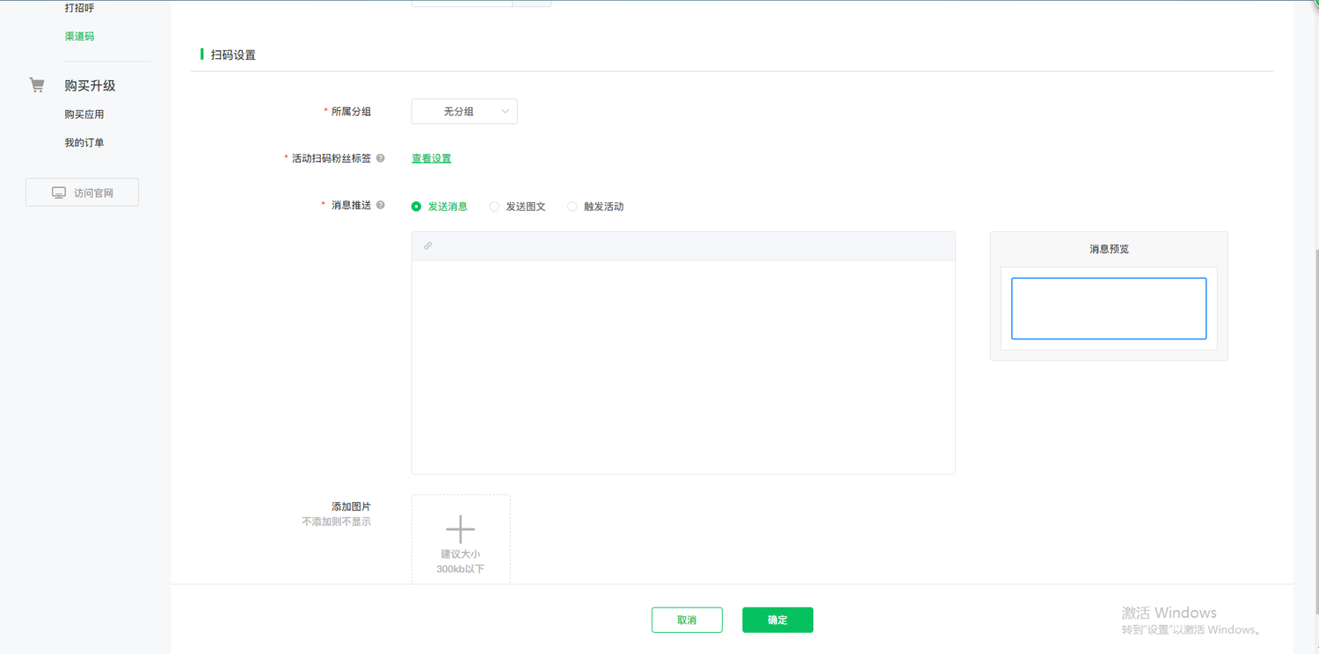This screenshot has height=654, width=1319.
Task: Click the monitor icon in 访问官网 button
Action: pyautogui.click(x=59, y=193)
